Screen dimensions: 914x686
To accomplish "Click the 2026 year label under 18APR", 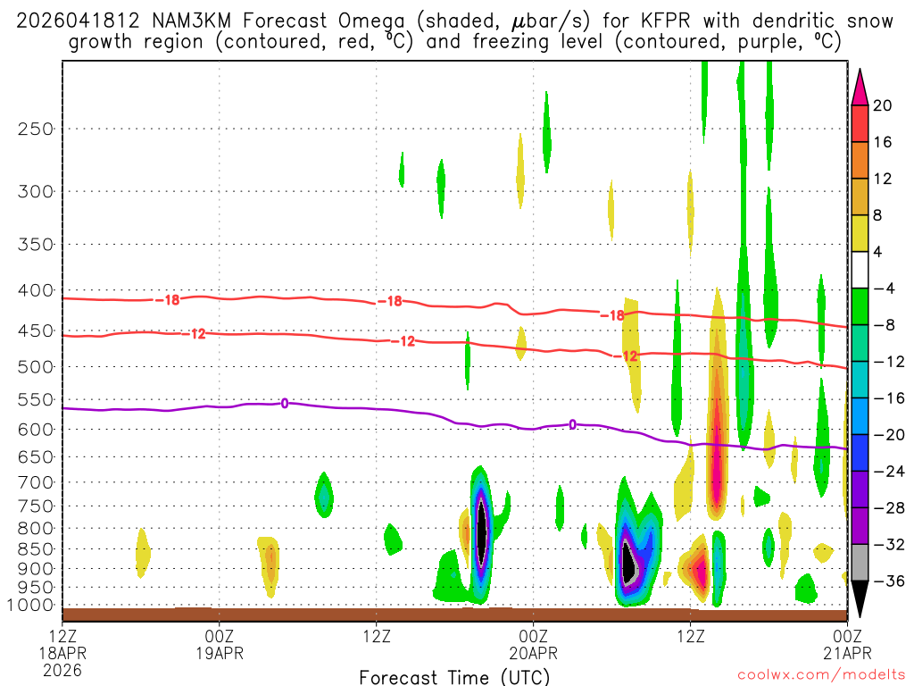I will (x=62, y=671).
